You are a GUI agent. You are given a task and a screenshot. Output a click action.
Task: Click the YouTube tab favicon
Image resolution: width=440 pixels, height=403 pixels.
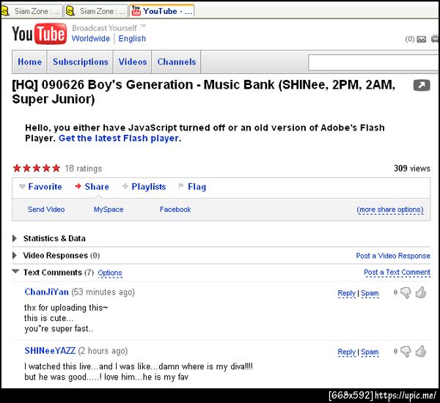136,11
